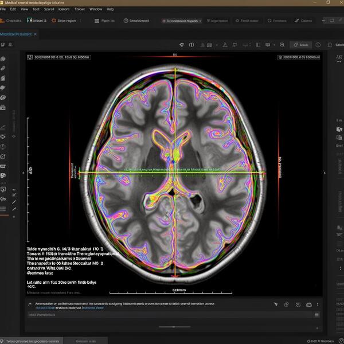Click the grid layout icon labeled Flpan

pyautogui.click(x=97, y=21)
